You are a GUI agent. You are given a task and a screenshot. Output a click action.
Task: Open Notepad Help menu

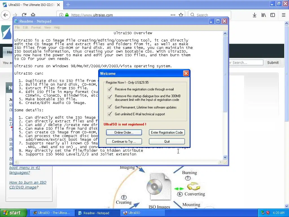[57, 27]
